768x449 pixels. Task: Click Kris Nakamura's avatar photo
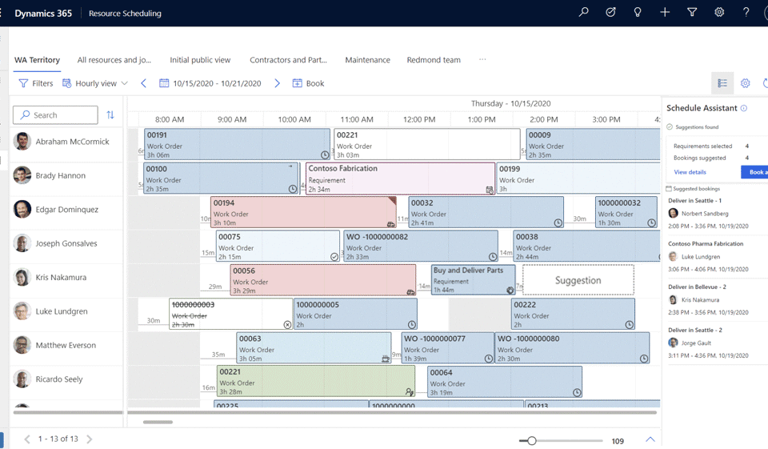click(22, 277)
